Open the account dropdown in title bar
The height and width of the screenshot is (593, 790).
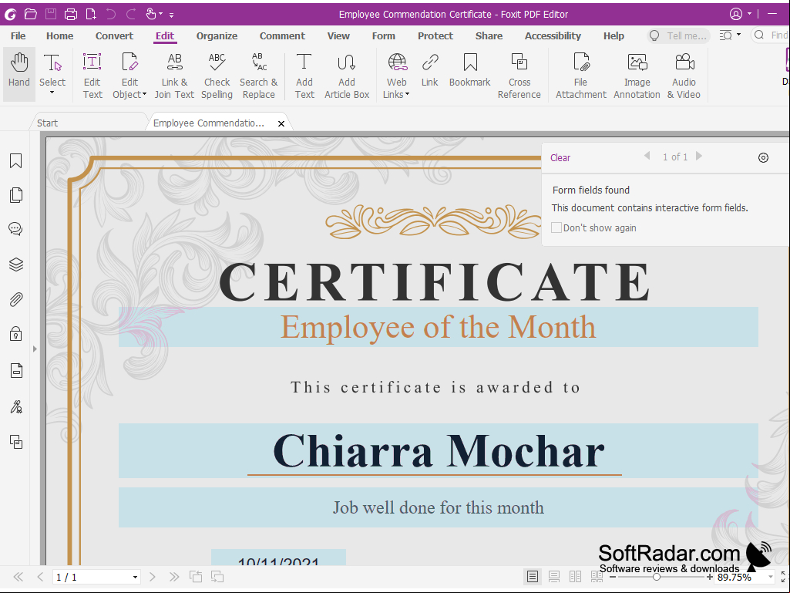pyautogui.click(x=750, y=14)
